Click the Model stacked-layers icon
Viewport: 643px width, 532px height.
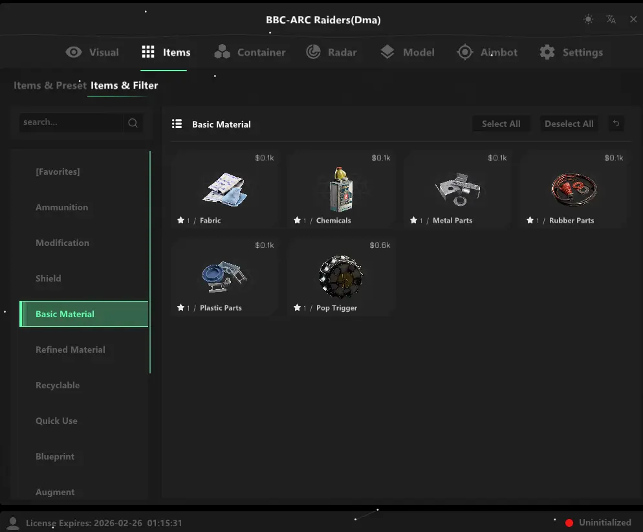coord(388,52)
